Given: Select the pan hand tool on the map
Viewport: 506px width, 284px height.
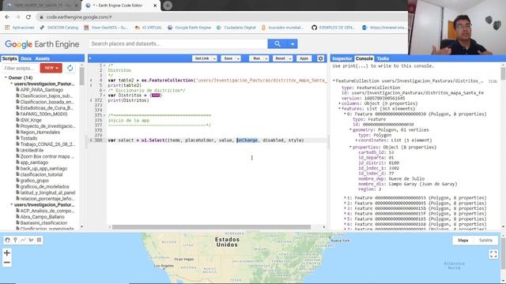Looking at the screenshot, I should click(x=7, y=240).
